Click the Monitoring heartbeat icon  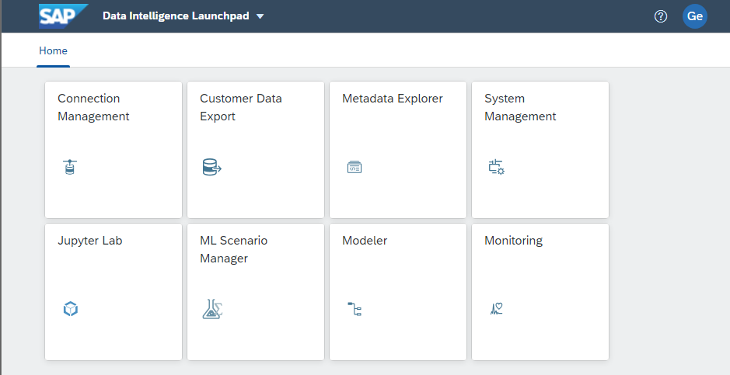(497, 309)
